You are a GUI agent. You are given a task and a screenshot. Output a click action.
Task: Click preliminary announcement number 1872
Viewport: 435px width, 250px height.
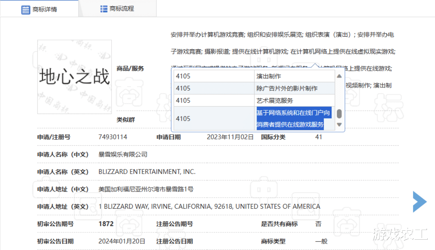coord(106,224)
